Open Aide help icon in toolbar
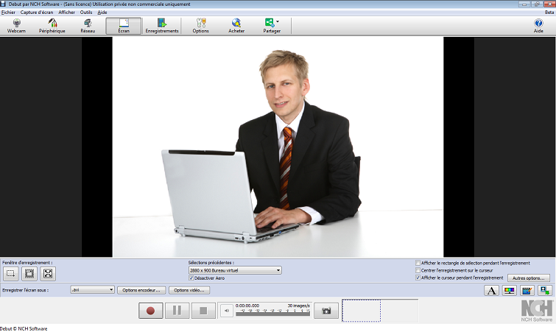 click(x=538, y=26)
